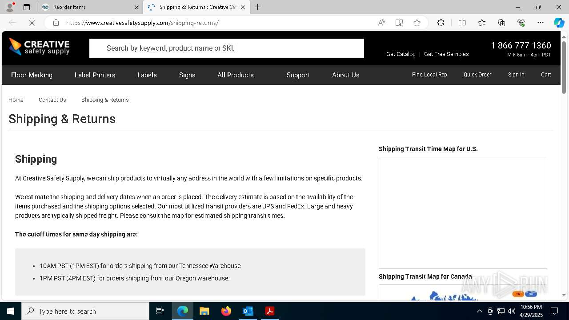
Task: Go to Contact Us breadcrumb
Action: [52, 100]
